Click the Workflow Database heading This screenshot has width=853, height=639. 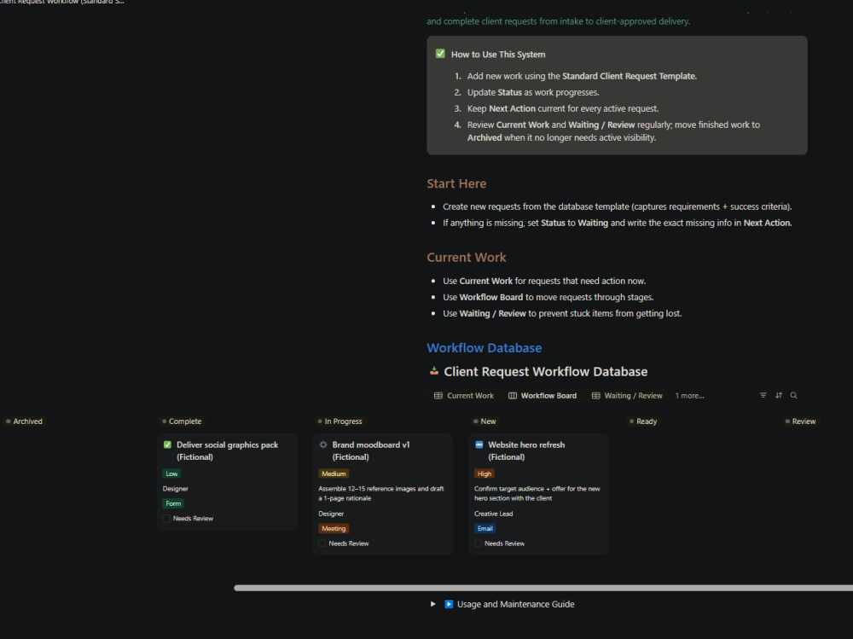click(x=485, y=348)
